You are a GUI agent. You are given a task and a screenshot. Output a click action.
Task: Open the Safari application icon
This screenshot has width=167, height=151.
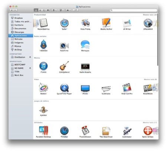click(x=64, y=23)
